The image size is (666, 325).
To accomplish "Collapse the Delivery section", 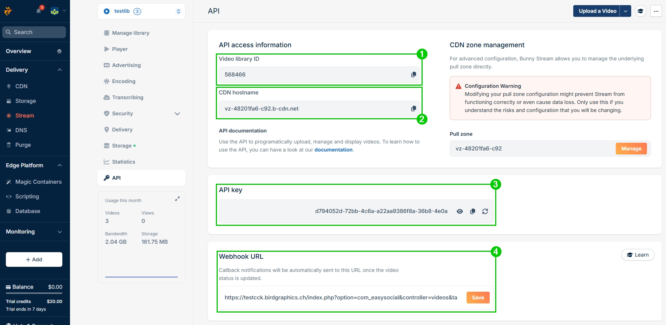I will coord(59,70).
